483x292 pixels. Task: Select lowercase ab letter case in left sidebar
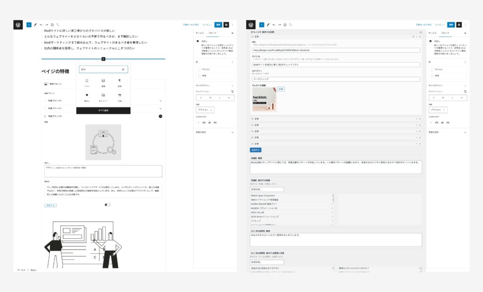point(209,123)
